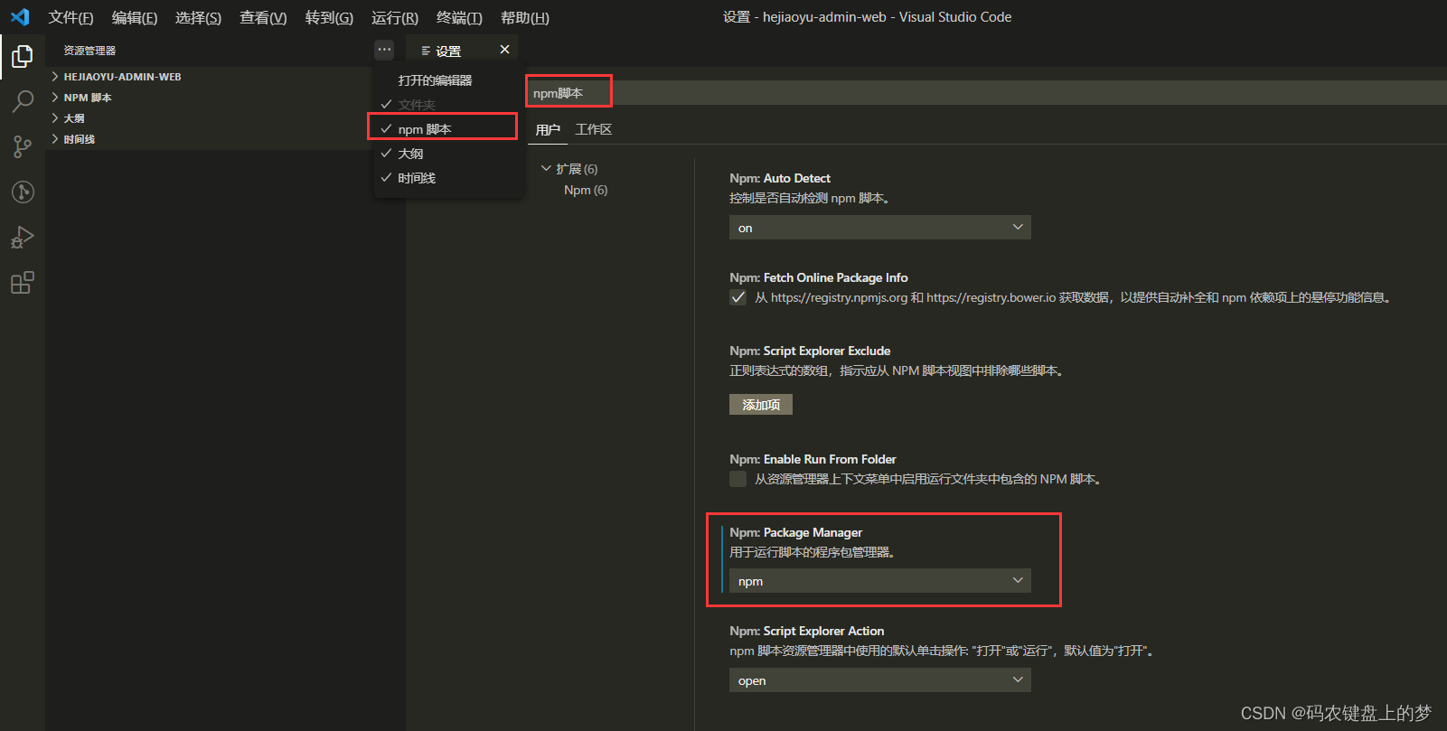Open the 编辑(E) menu
Viewport: 1447px width, 731px height.
135,17
